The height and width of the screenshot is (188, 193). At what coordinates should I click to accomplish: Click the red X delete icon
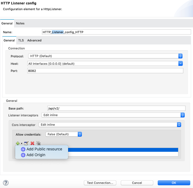coord(33,143)
